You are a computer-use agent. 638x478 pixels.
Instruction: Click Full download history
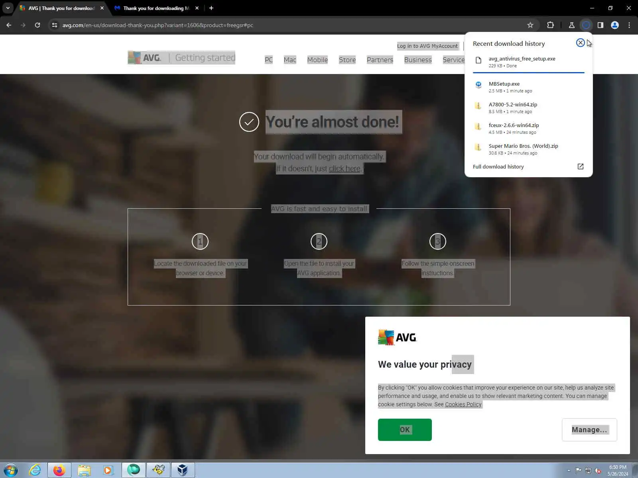(498, 167)
